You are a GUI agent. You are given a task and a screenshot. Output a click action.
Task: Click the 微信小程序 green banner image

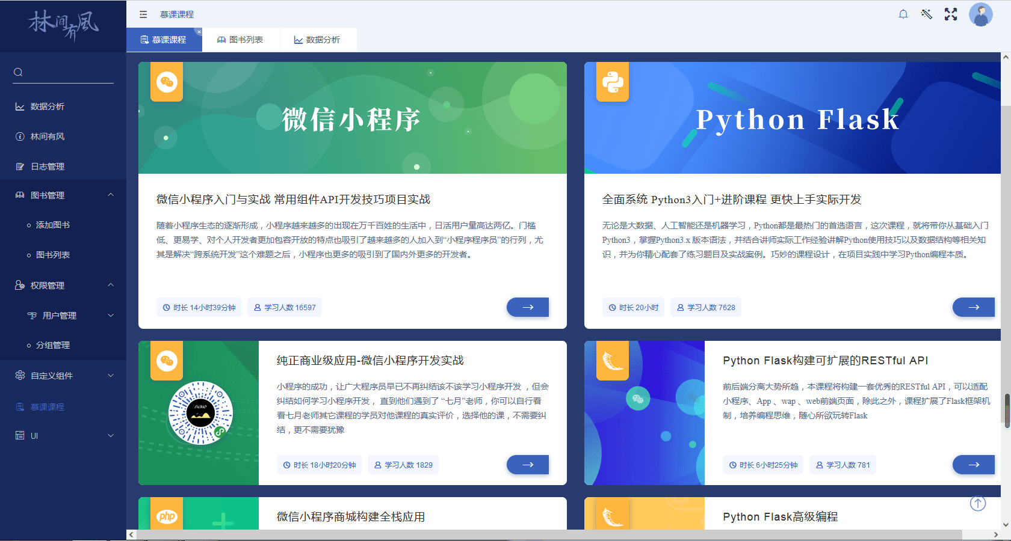tap(353, 118)
